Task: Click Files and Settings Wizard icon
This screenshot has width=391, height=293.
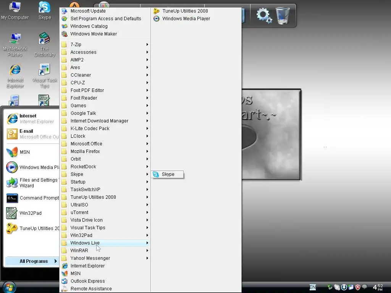Action: click(12, 183)
